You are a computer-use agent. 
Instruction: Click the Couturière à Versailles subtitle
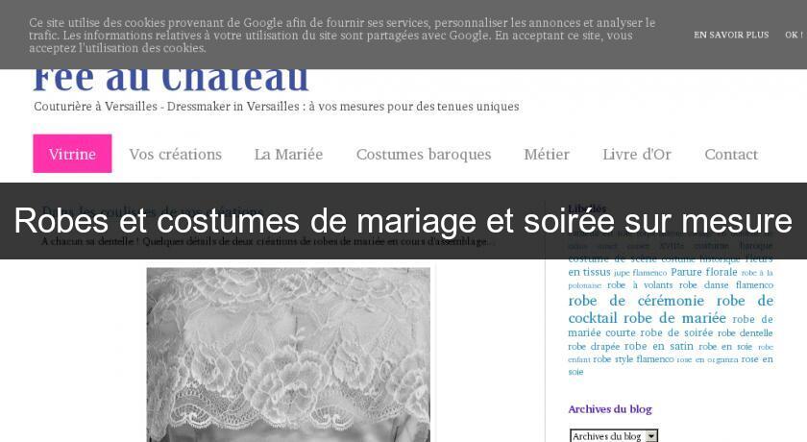[x=277, y=107]
